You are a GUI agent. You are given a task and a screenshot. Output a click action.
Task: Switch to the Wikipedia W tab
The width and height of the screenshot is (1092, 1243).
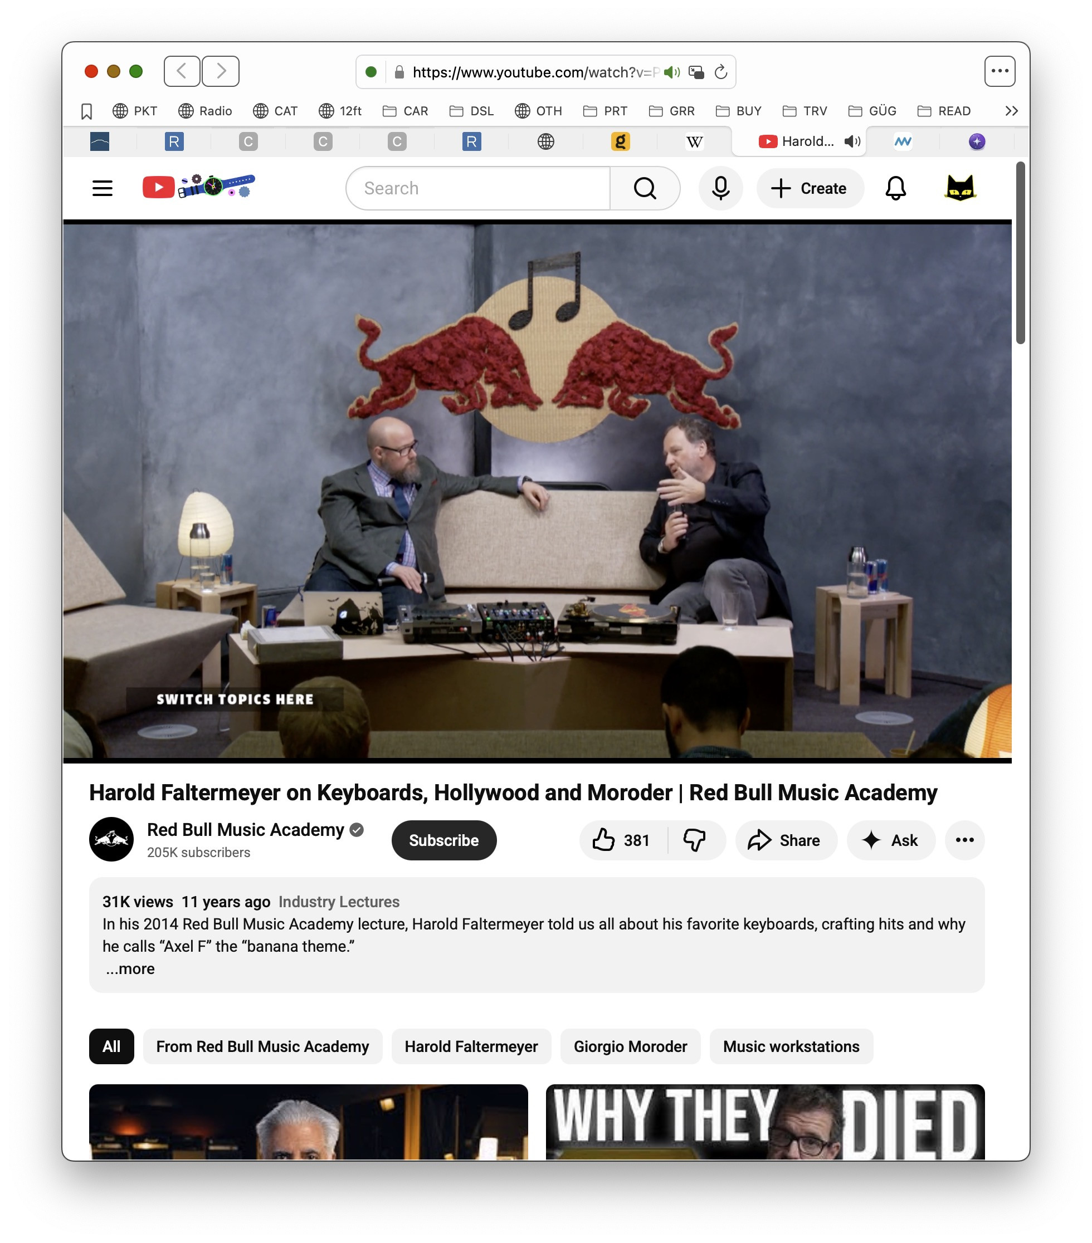click(x=694, y=141)
